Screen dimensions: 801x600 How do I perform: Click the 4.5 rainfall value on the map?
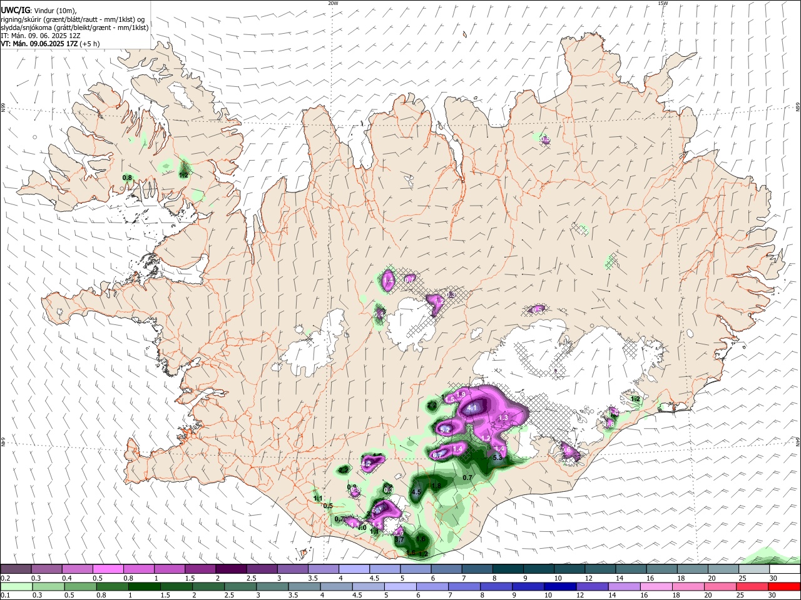pos(416,492)
